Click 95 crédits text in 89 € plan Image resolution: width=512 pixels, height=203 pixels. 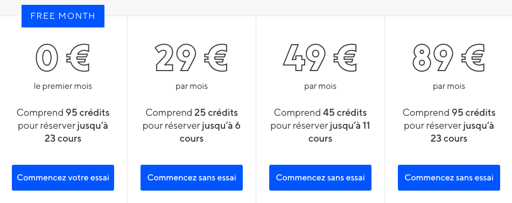(x=473, y=113)
